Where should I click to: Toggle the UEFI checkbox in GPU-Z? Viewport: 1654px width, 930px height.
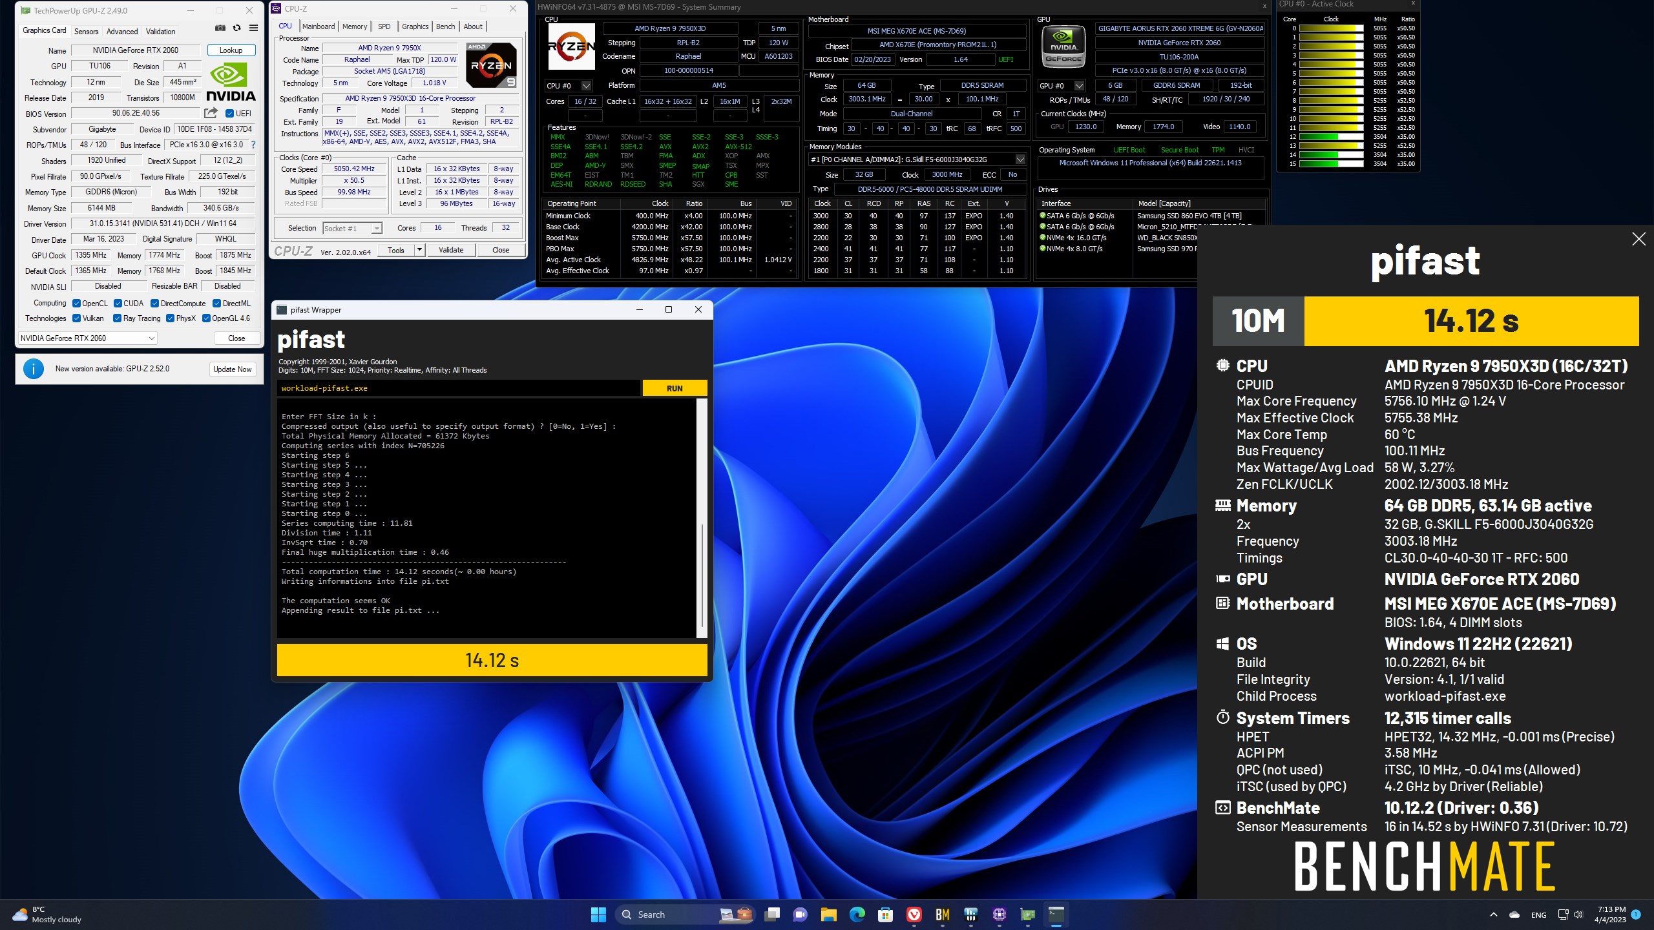click(x=229, y=114)
